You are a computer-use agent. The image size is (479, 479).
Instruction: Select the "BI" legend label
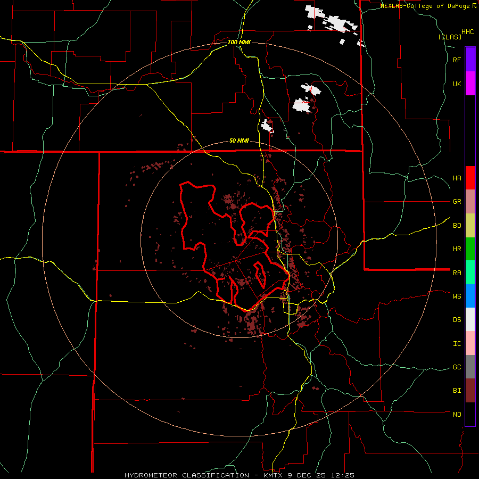(x=457, y=391)
